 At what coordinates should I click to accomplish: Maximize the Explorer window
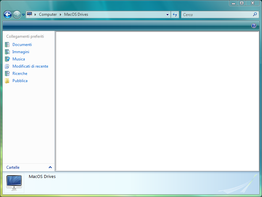coord(242,3)
